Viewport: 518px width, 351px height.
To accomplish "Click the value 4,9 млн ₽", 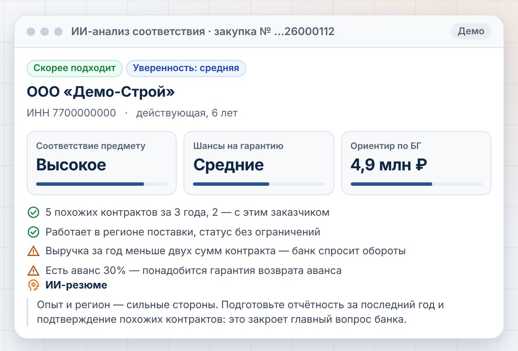I will 389,165.
